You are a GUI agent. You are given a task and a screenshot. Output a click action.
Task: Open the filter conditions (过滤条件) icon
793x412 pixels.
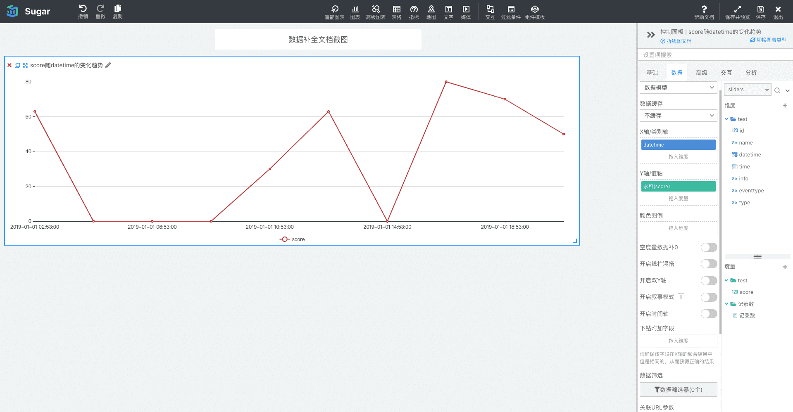pyautogui.click(x=511, y=9)
